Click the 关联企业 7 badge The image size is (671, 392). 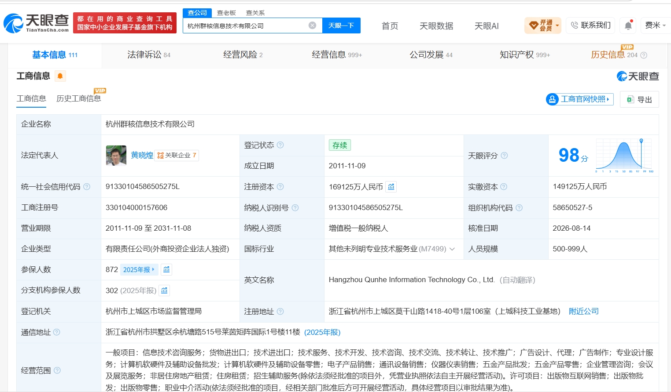[177, 155]
